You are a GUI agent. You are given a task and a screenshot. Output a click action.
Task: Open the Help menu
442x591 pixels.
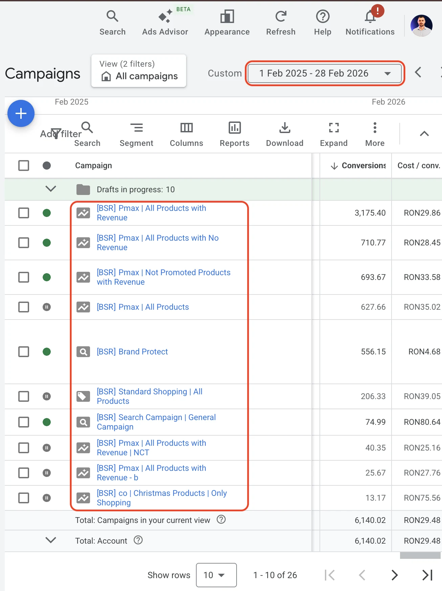click(x=323, y=23)
